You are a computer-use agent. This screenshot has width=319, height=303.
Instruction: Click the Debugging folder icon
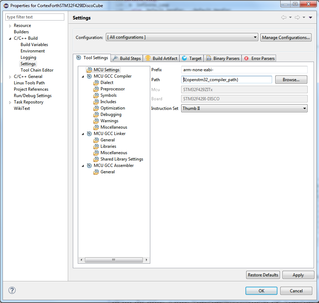(96, 114)
